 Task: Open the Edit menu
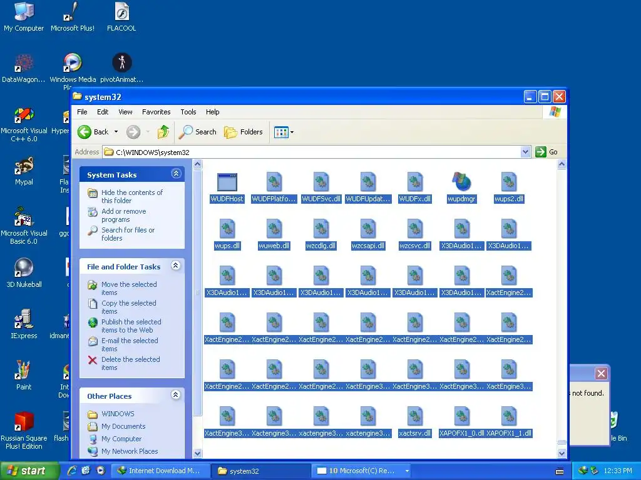tap(103, 112)
